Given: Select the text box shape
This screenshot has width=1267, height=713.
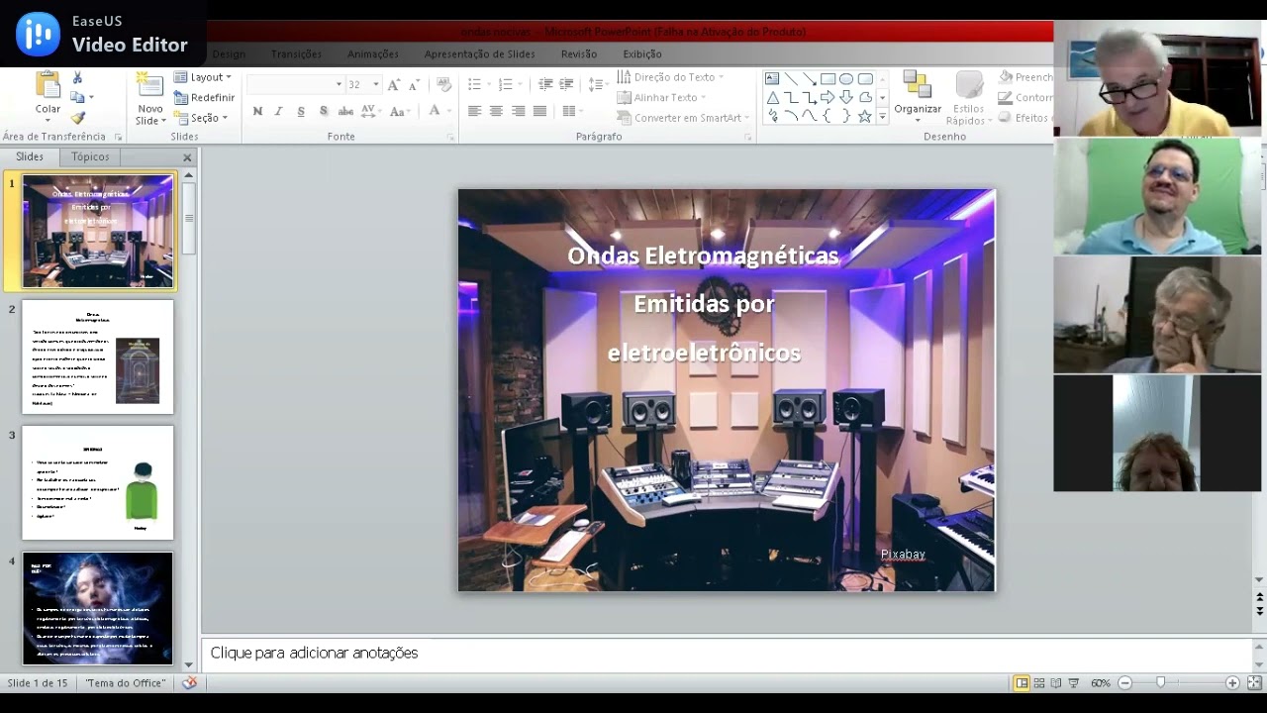Looking at the screenshot, I should [x=772, y=79].
